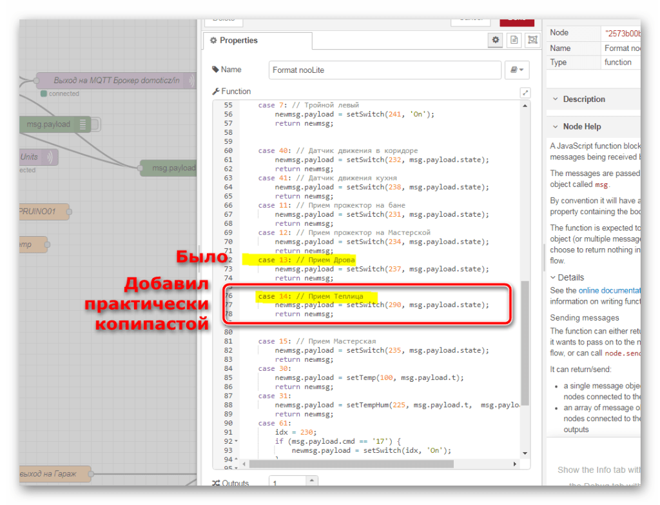Click the MQTT broker output node icon
Viewport: 660px width, 505px height.
click(191, 81)
